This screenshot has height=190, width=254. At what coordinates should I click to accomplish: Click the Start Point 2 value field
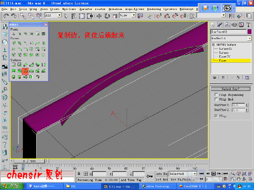pyautogui.click(x=238, y=110)
